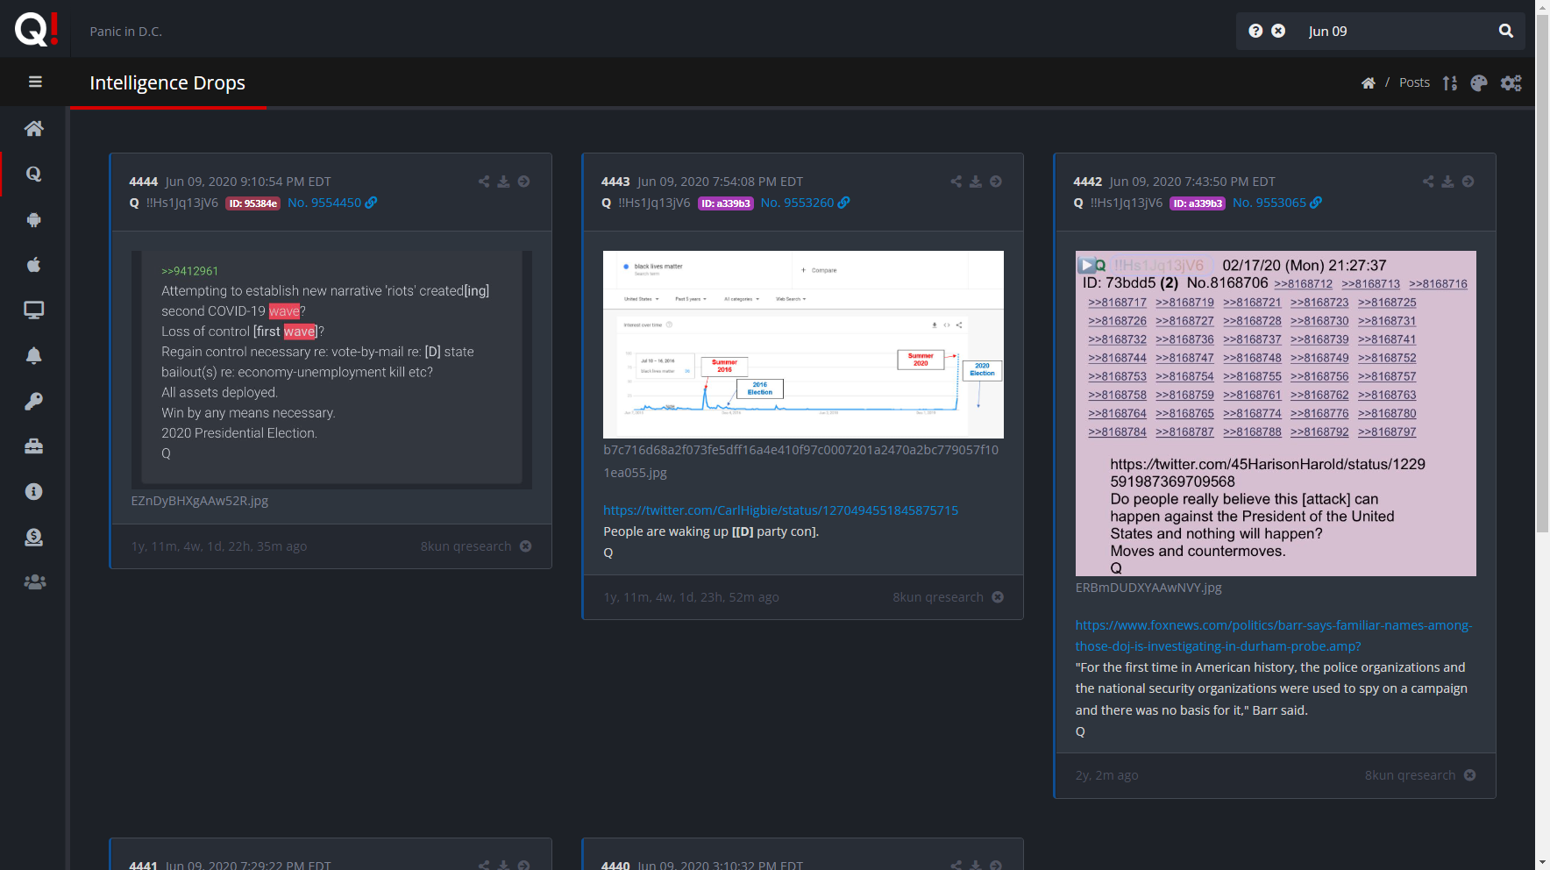Open the theme palette icon
Viewport: 1550px width, 870px height.
click(1479, 82)
